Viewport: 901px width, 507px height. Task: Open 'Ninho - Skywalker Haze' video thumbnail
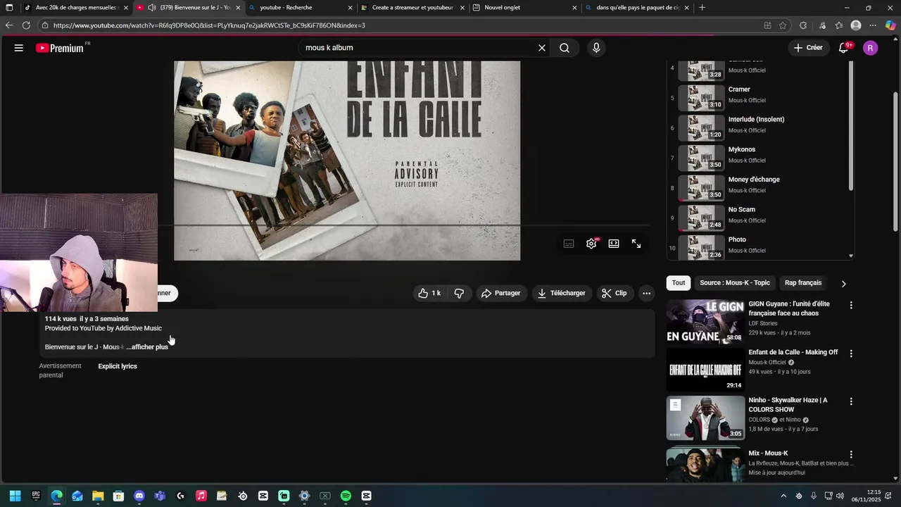(705, 418)
